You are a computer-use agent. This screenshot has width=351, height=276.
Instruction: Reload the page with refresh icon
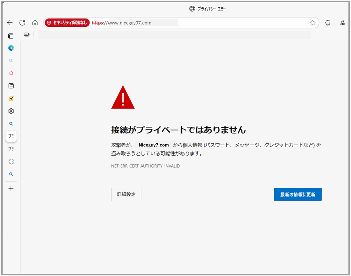pyautogui.click(x=22, y=23)
